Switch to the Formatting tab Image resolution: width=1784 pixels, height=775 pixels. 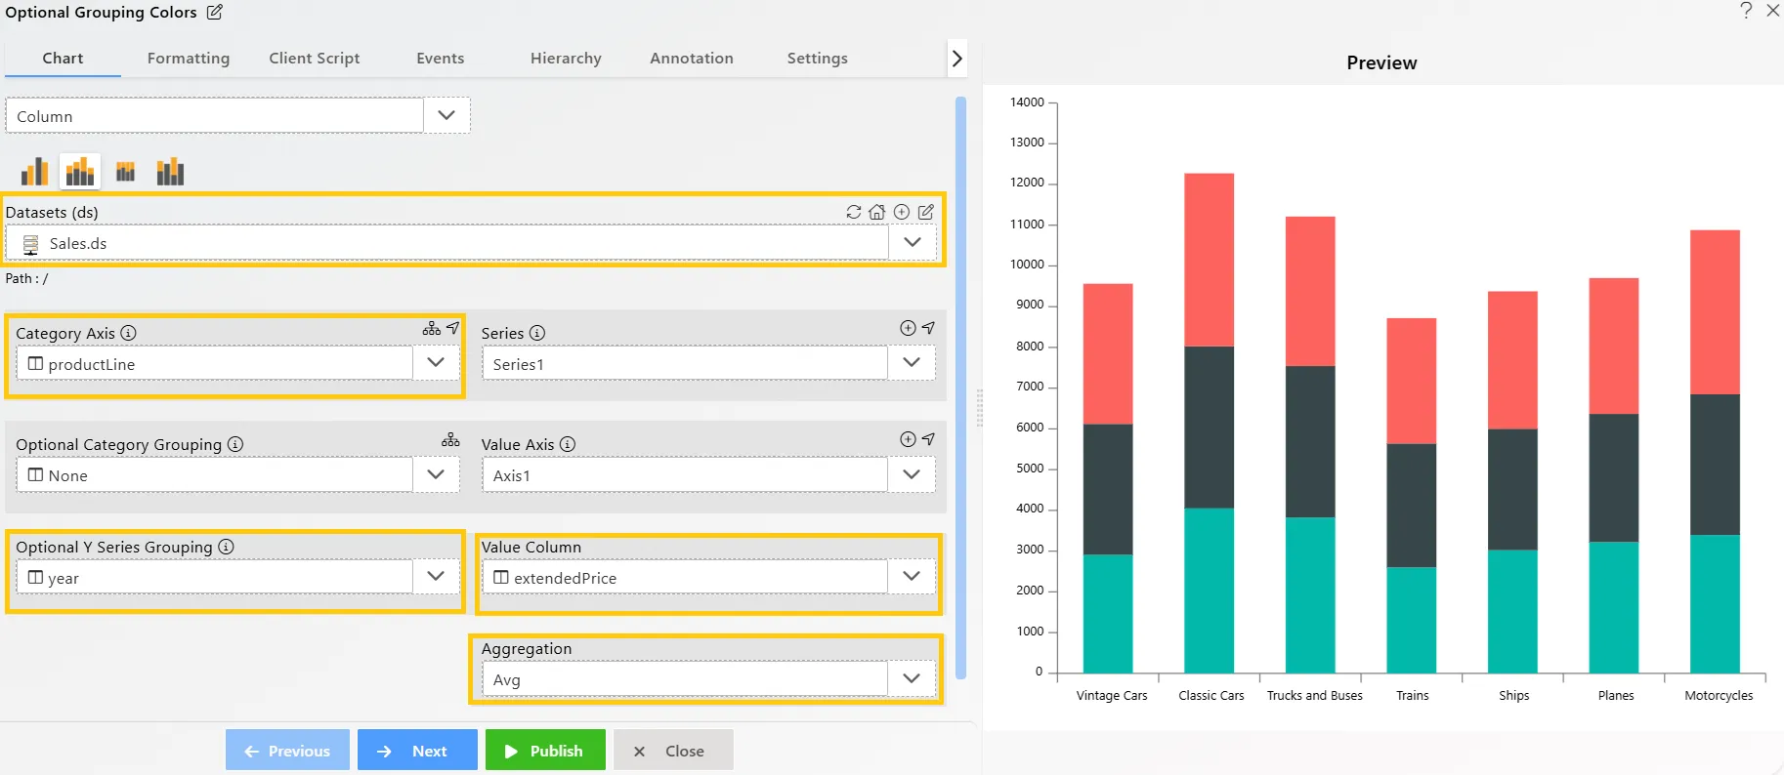tap(189, 59)
